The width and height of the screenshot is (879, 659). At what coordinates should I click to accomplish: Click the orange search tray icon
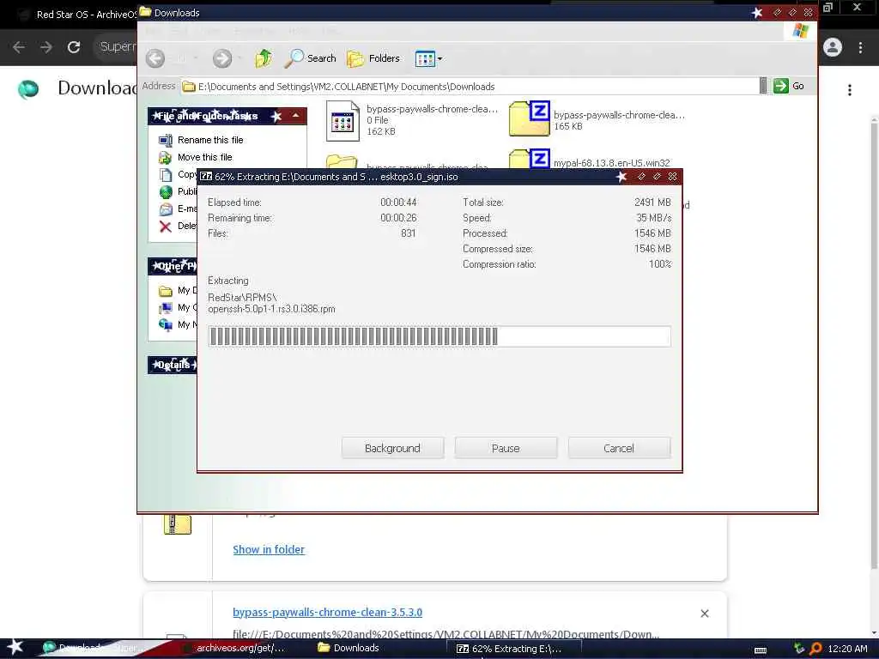815,649
